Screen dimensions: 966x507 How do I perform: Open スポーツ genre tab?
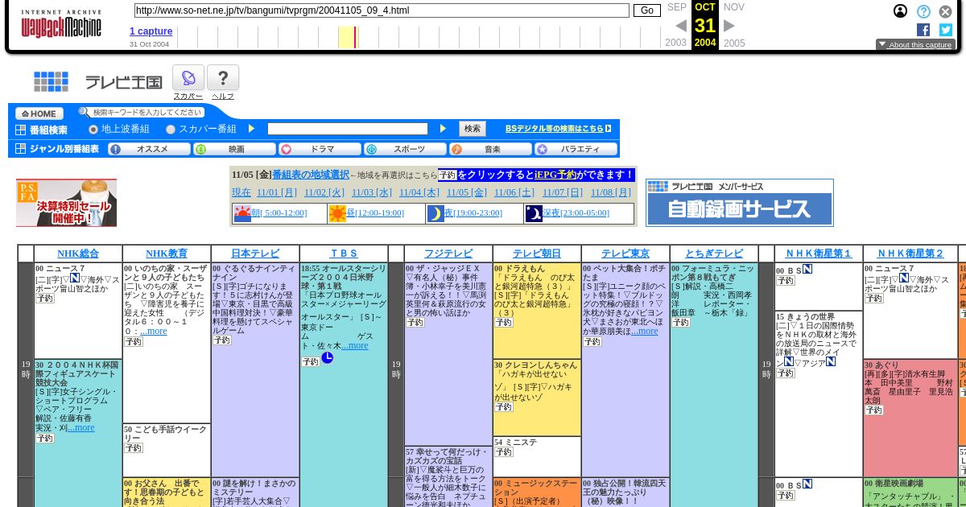click(406, 149)
